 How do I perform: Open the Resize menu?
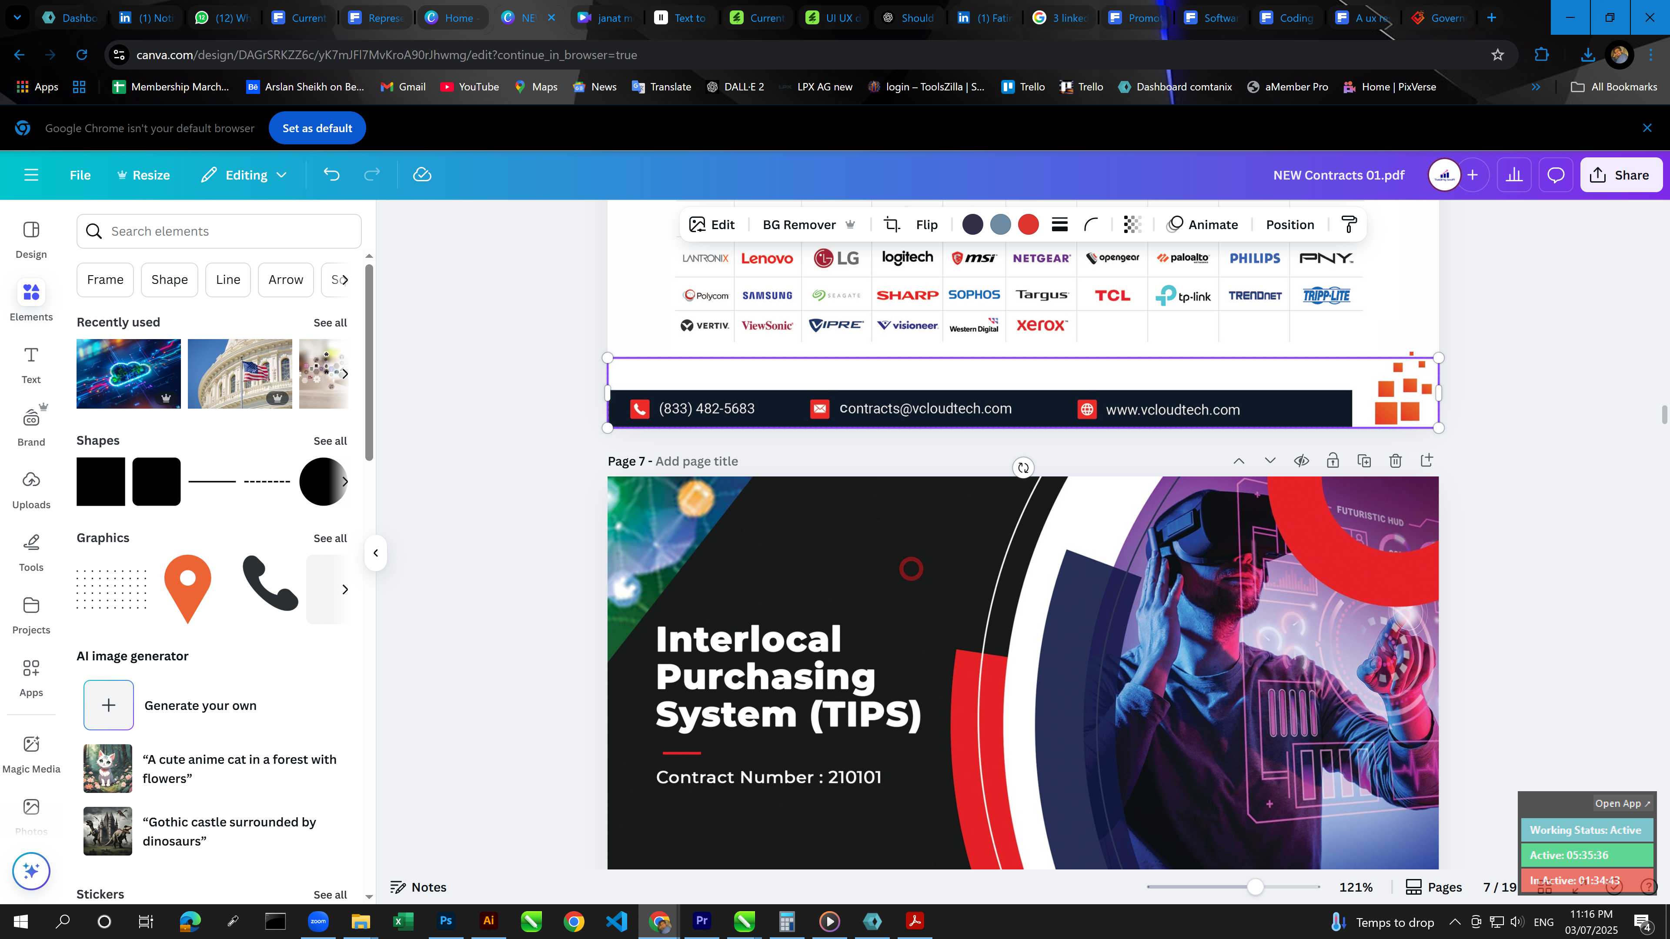(143, 175)
